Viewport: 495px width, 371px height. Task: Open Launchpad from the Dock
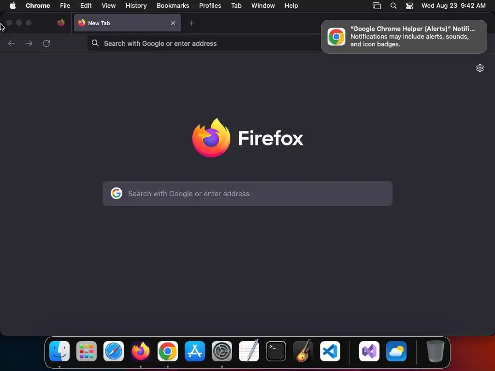(87, 351)
